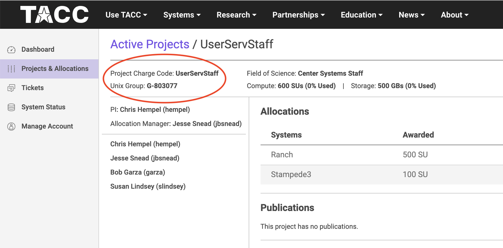Image resolution: width=503 pixels, height=248 pixels.
Task: Click Project Charge Code UserServStaff text
Action: [x=164, y=73]
